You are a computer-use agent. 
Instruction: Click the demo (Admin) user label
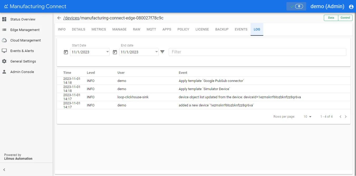point(327,6)
